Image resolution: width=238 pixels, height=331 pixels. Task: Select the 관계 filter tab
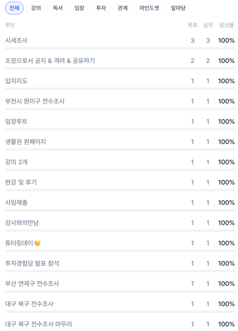point(122,8)
